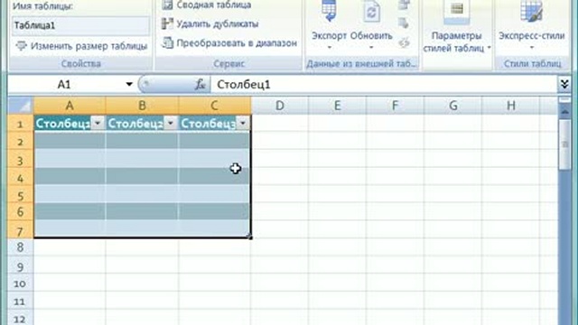The width and height of the screenshot is (578, 325).
Task: Select row 7 header
Action: pos(20,230)
